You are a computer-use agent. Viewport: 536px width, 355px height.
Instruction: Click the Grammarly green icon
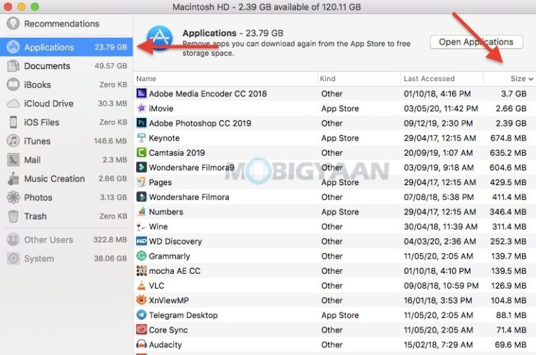tap(142, 256)
